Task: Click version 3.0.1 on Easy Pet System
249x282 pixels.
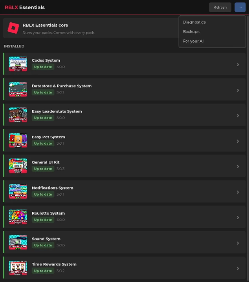Action: pos(60,144)
